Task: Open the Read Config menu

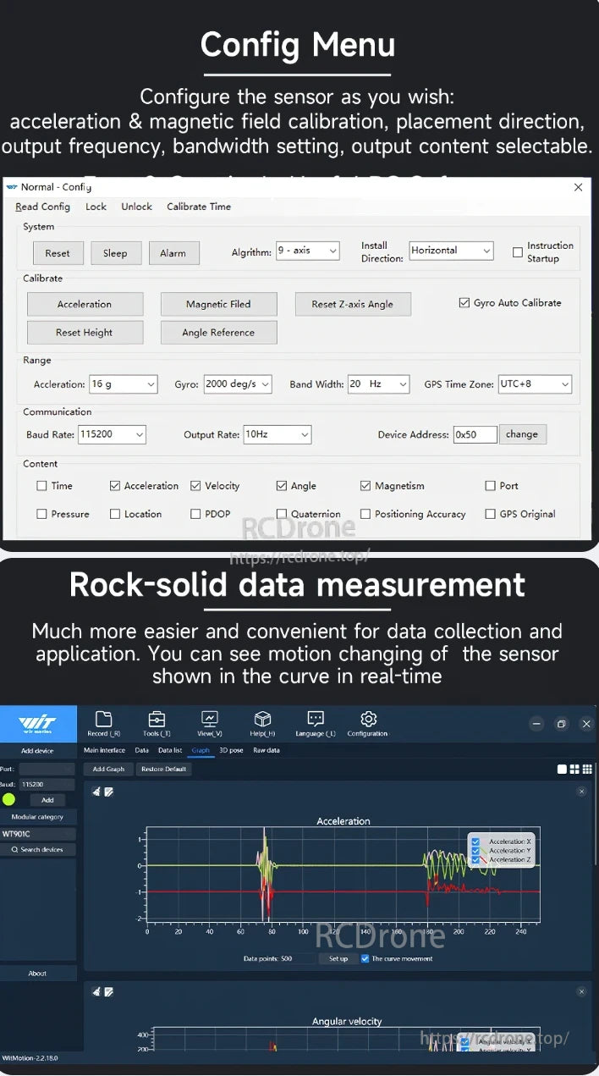Action: point(42,207)
